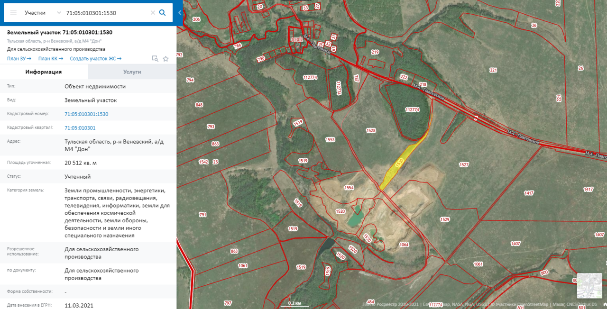Add parcel to favorites with star

166,59
